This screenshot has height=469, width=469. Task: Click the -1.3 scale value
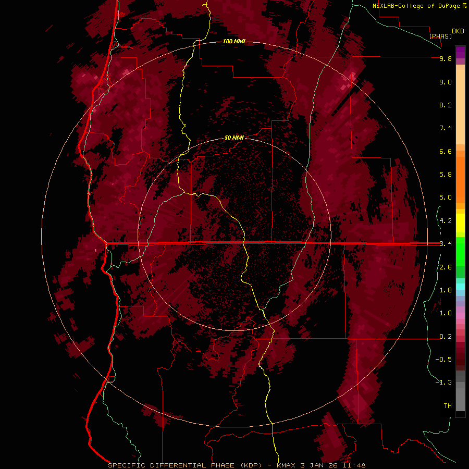click(x=443, y=382)
